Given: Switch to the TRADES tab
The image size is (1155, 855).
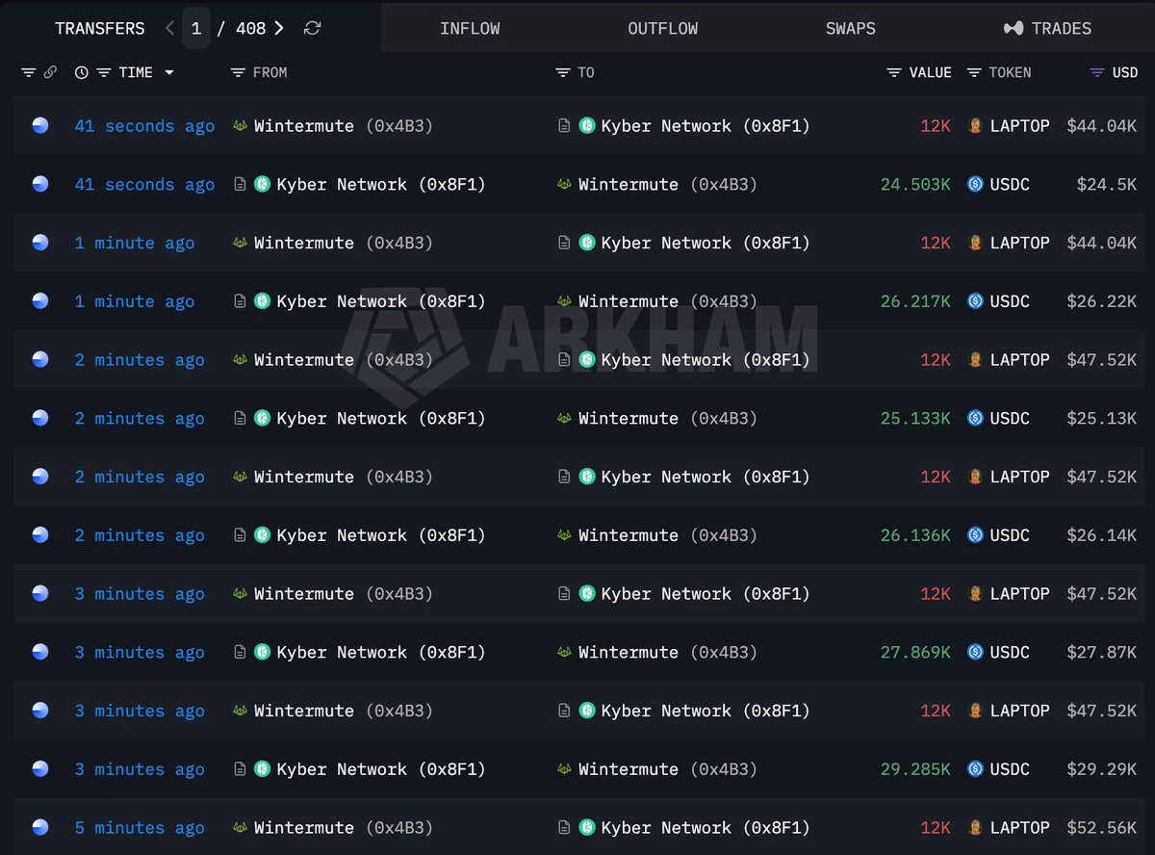Looking at the screenshot, I should [x=1047, y=28].
